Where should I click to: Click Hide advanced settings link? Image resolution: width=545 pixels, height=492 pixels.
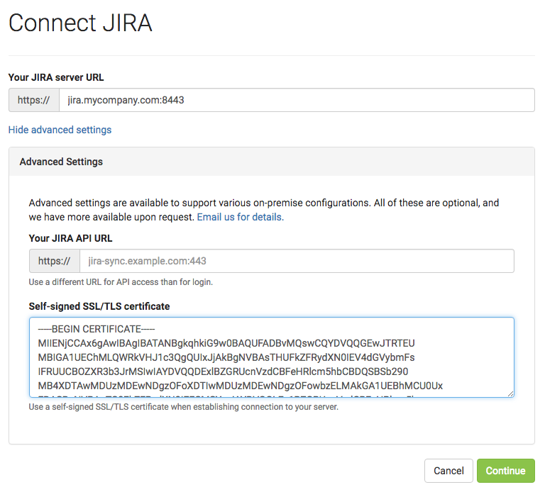[x=60, y=130]
